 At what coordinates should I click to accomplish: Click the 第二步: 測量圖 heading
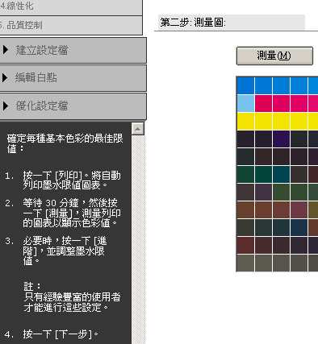click(193, 23)
